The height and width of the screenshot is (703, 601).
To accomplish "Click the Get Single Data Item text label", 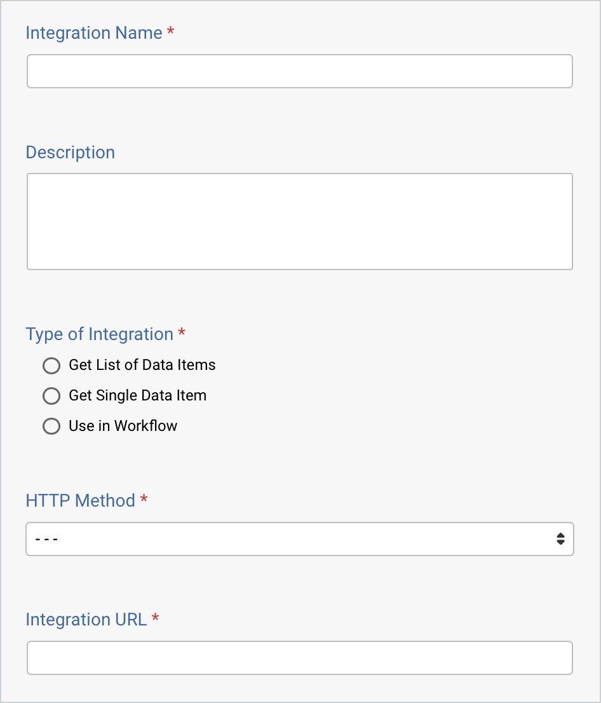I will coord(137,395).
